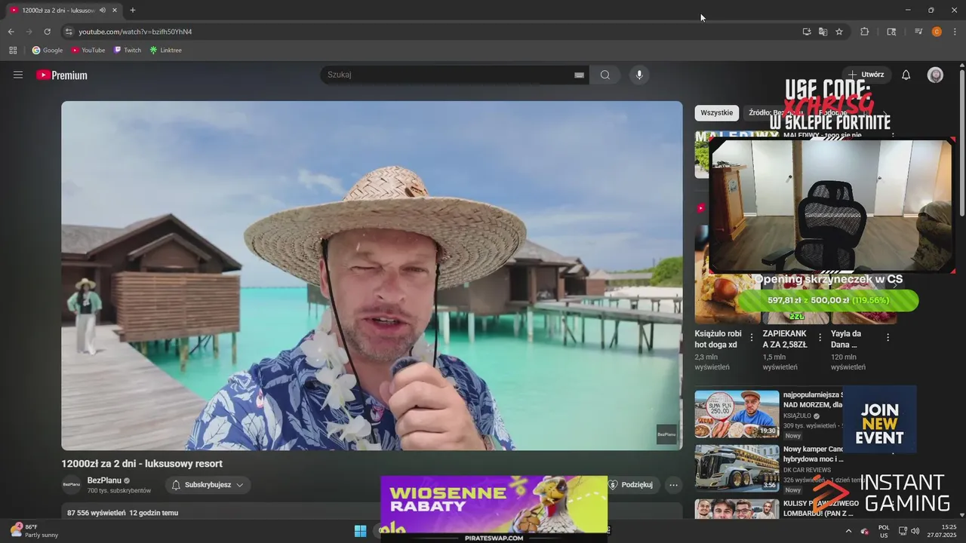This screenshot has height=543, width=966.
Task: Open more actions under the video
Action: (x=673, y=485)
